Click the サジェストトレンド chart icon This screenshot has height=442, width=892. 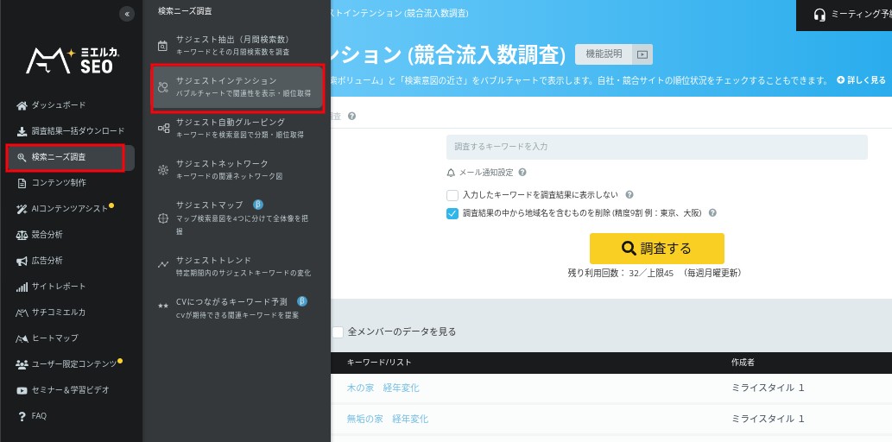click(163, 265)
